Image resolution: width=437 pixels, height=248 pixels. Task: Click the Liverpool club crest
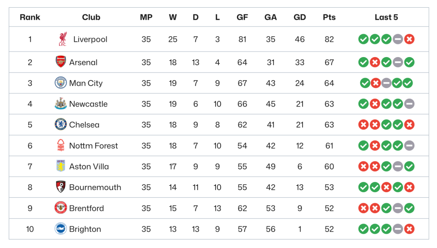click(63, 39)
